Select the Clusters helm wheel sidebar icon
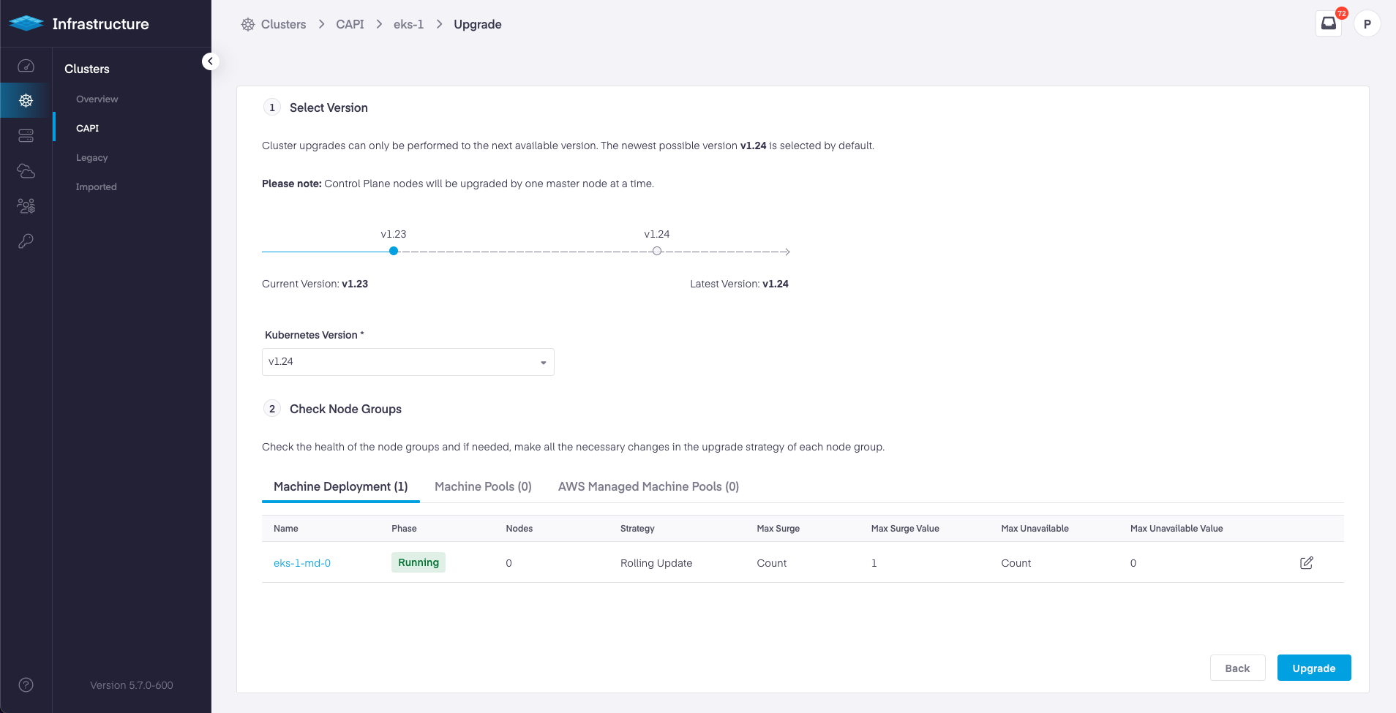The height and width of the screenshot is (713, 1396). 26,101
